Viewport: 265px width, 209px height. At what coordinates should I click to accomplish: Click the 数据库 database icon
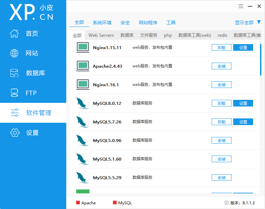pos(14,73)
